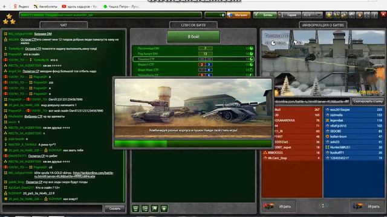
Task: Click the three-star rank emblem top left
Action: (9, 19)
